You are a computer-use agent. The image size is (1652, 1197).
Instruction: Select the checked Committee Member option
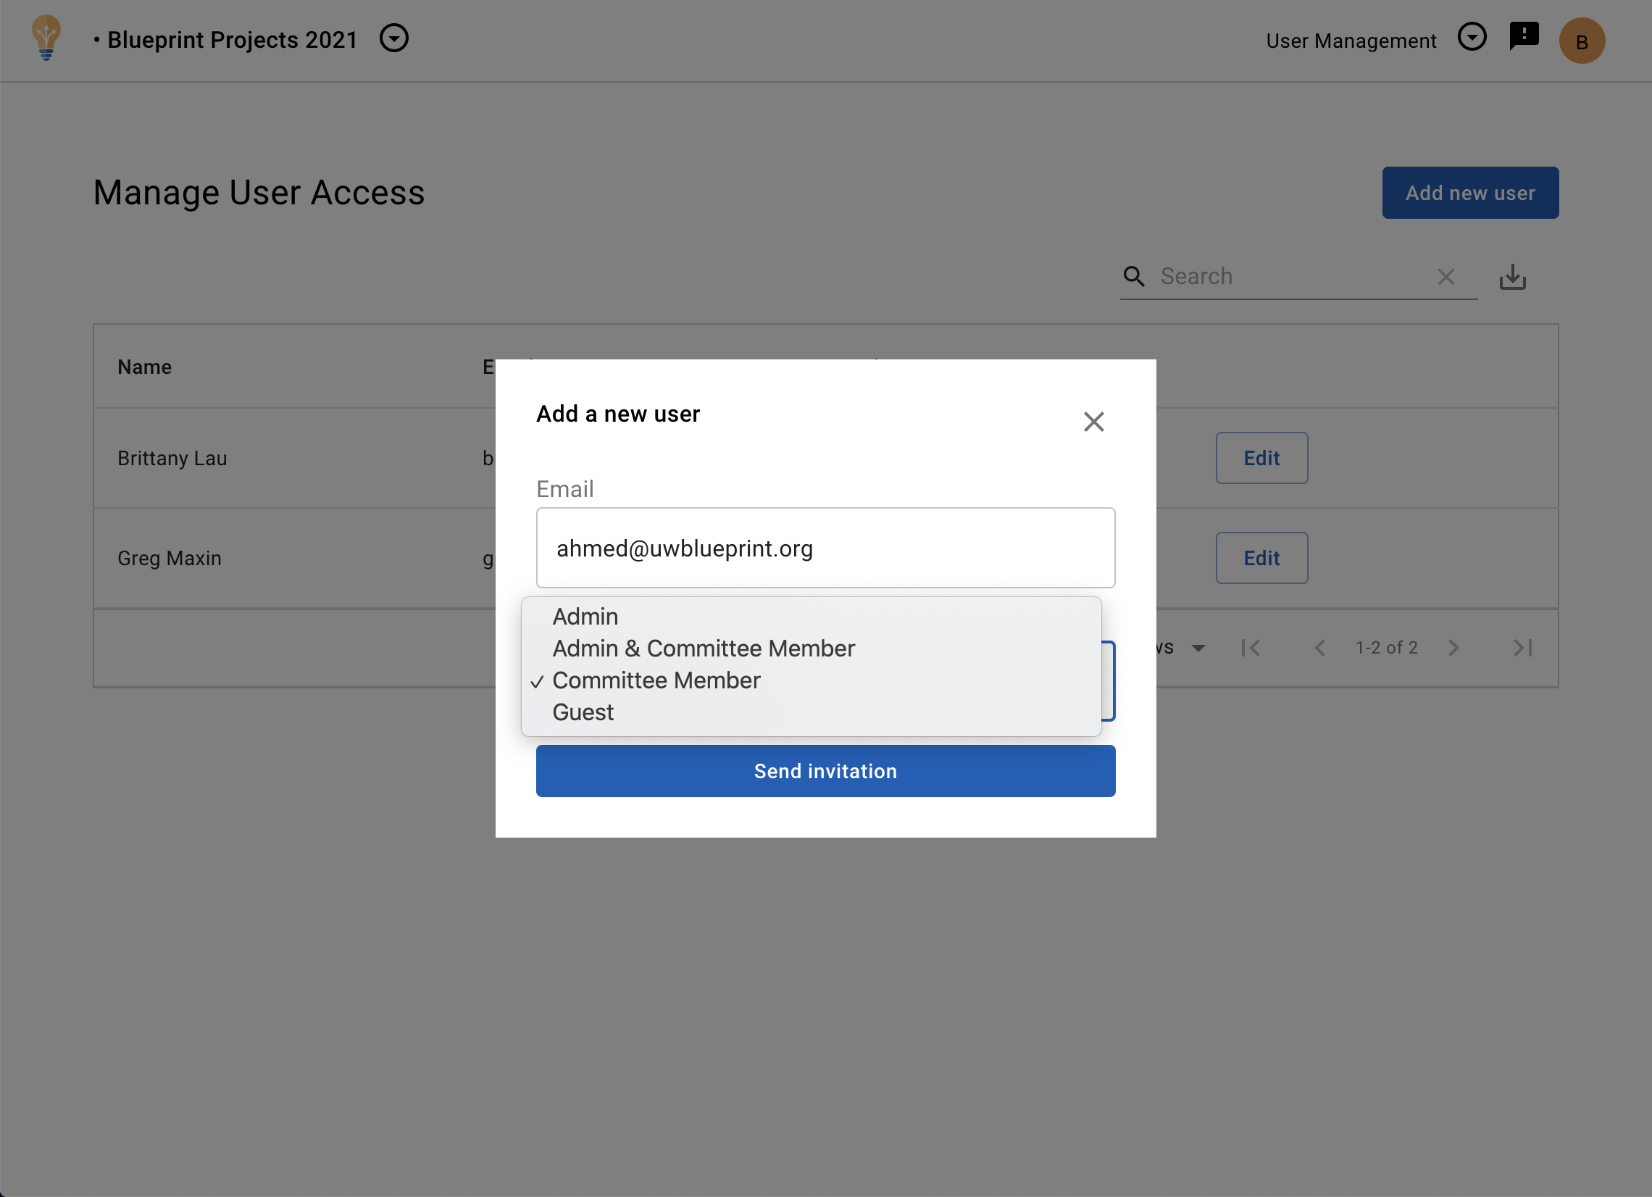pyautogui.click(x=656, y=680)
